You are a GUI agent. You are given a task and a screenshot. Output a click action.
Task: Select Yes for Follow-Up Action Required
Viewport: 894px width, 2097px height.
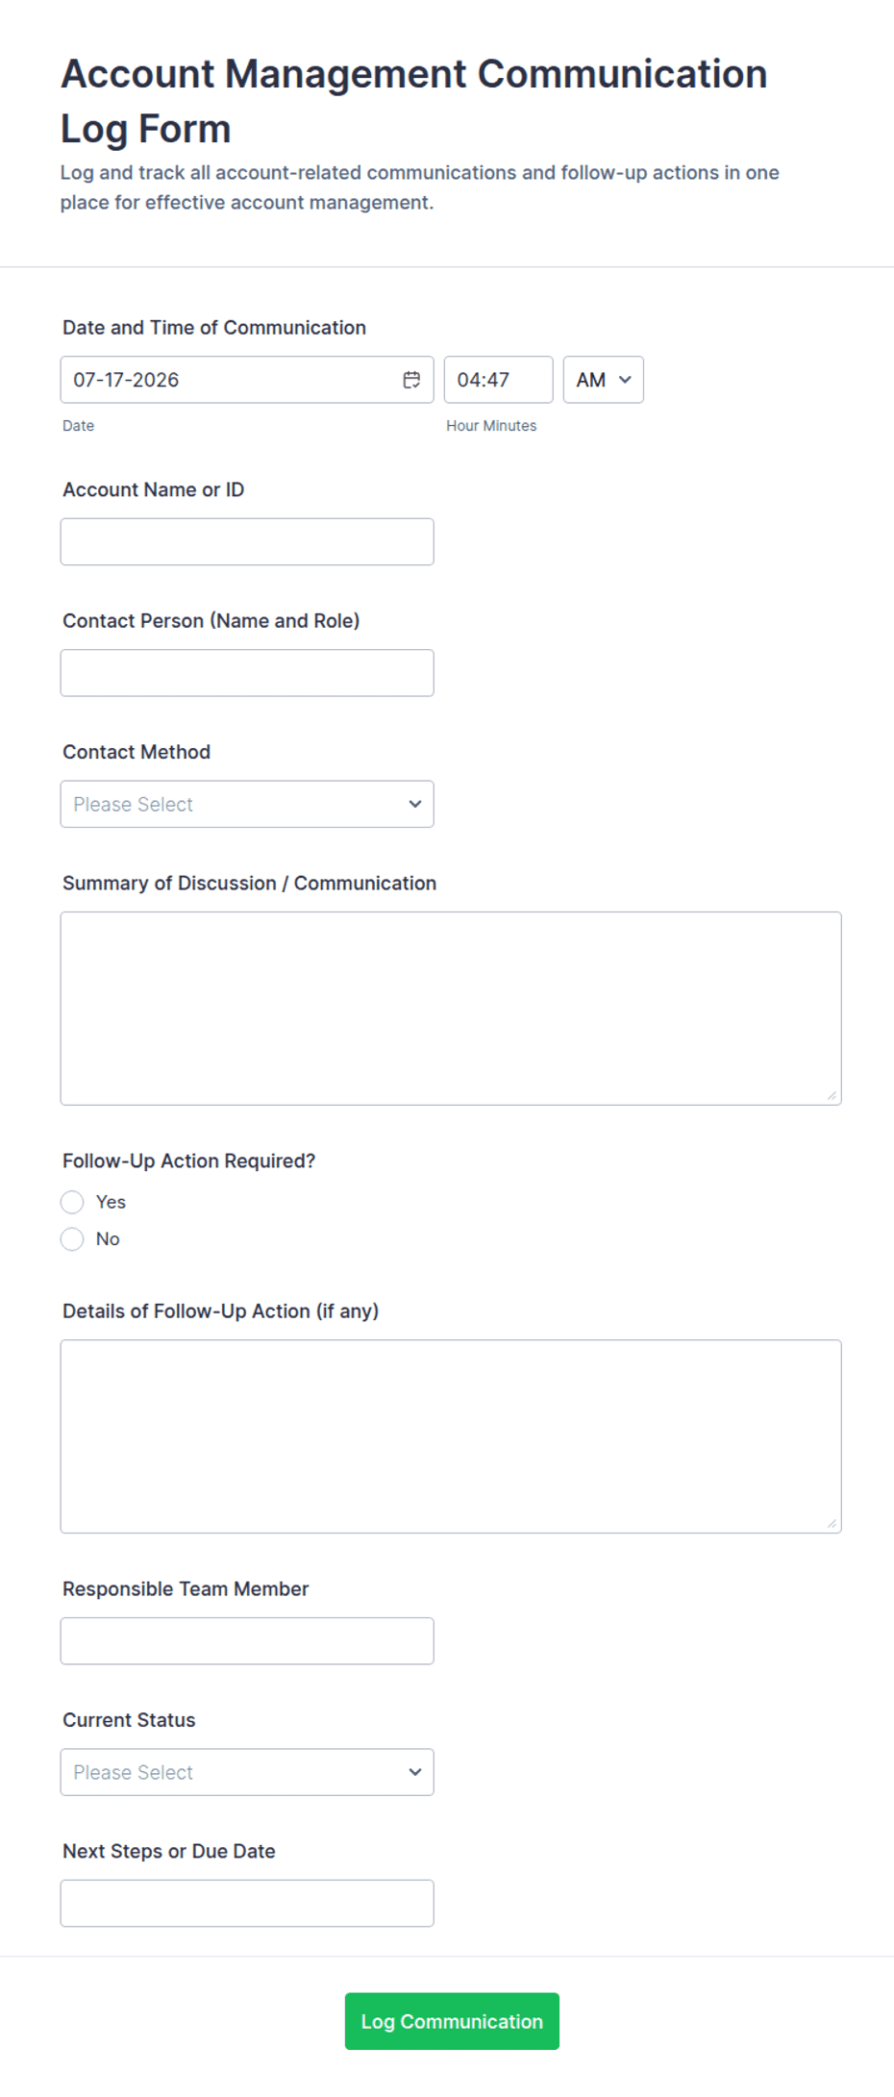(72, 1202)
